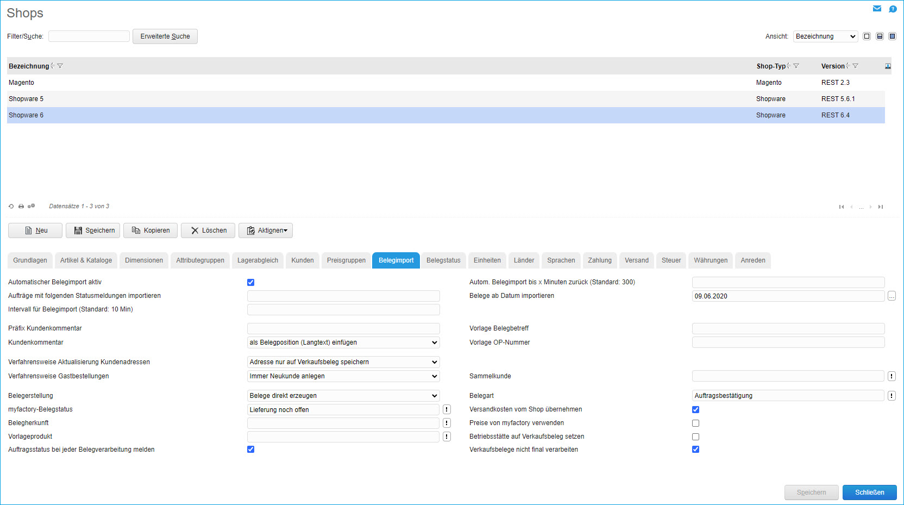Screen dimensions: 904x505
Task: Open the Kundenkommentar dropdown
Action: click(x=343, y=342)
